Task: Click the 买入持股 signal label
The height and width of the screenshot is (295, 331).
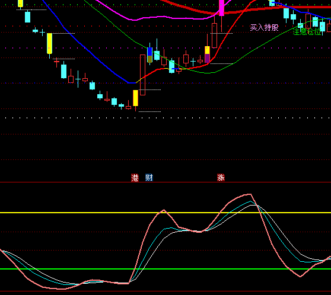Action: [x=264, y=27]
